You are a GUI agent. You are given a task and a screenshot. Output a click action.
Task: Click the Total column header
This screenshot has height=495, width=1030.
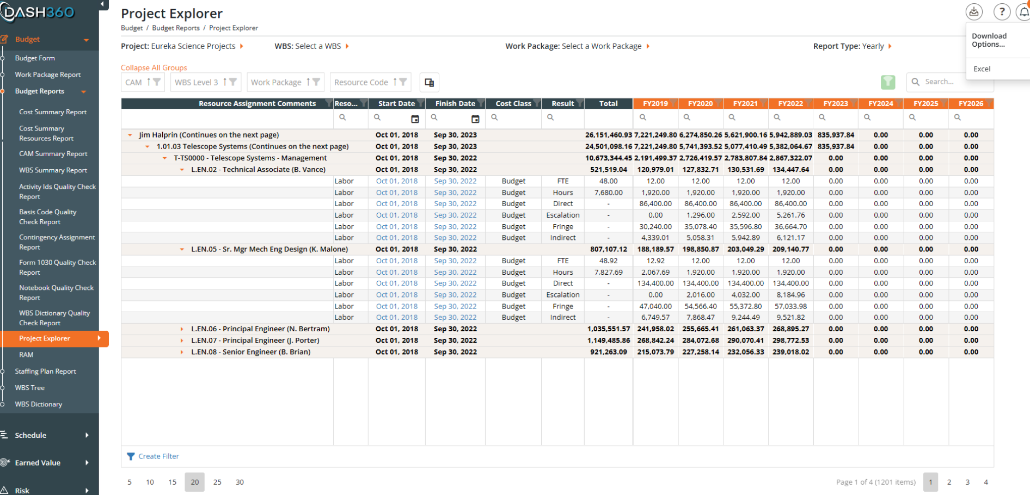click(x=609, y=103)
